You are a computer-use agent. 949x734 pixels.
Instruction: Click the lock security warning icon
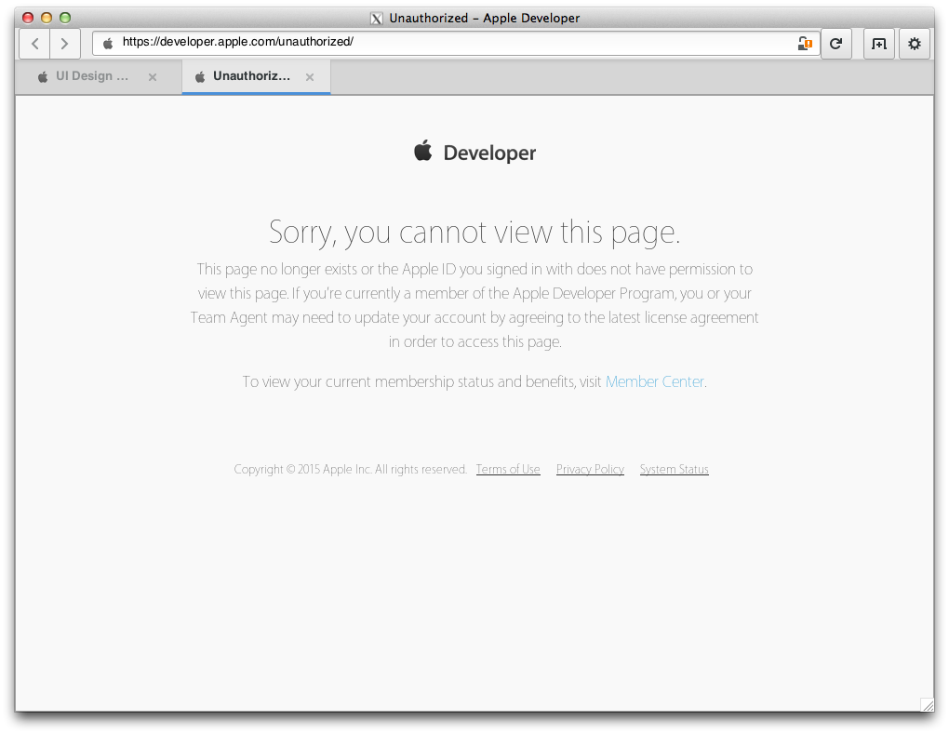[805, 43]
